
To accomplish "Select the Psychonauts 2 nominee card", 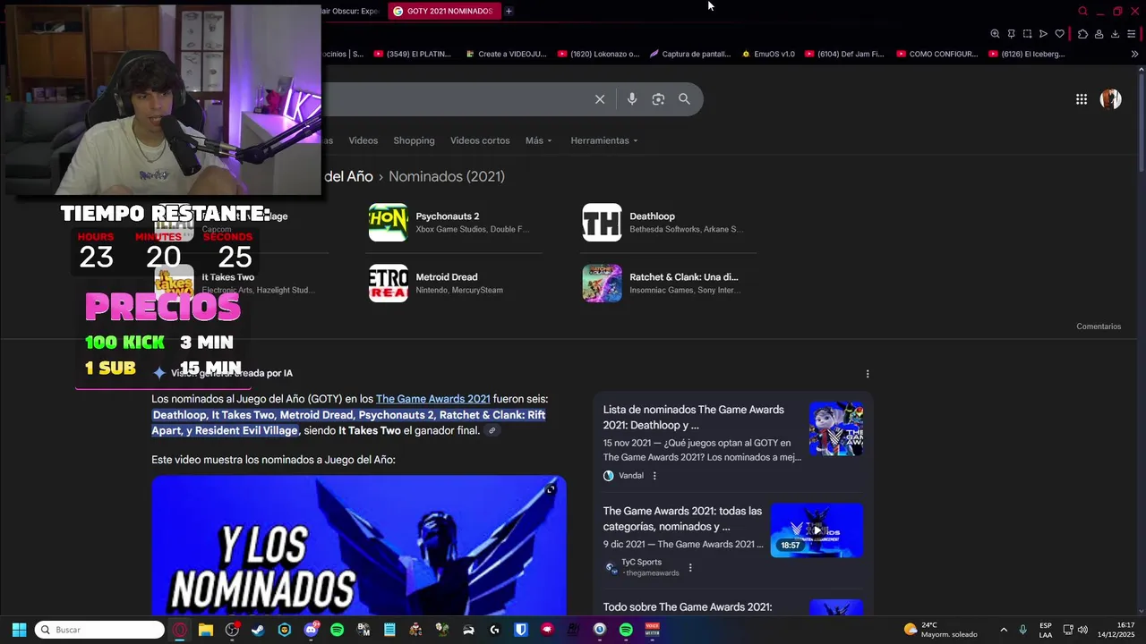I will [x=455, y=223].
